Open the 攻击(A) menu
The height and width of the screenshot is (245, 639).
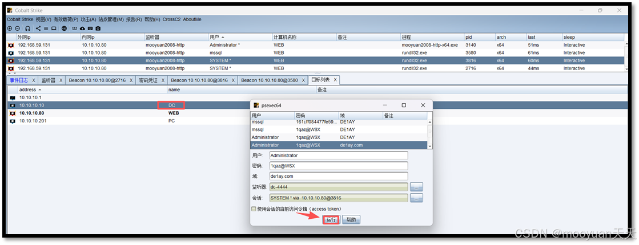pyautogui.click(x=88, y=19)
